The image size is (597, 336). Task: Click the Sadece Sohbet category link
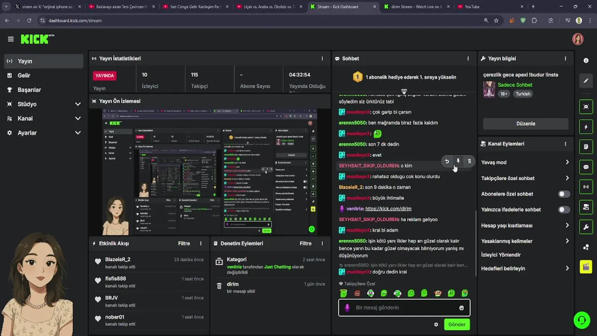pyautogui.click(x=515, y=85)
